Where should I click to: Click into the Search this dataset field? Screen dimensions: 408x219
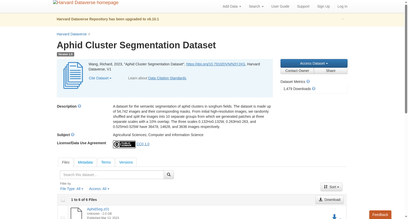pos(112,175)
